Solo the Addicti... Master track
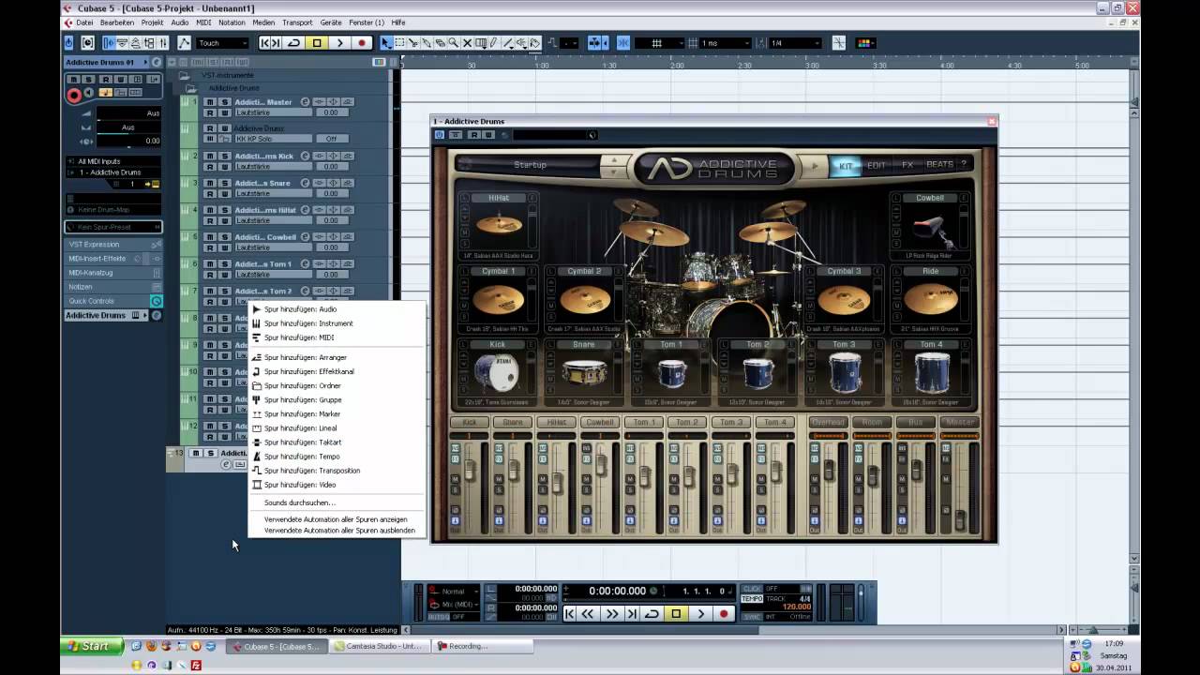The width and height of the screenshot is (1200, 675). tap(225, 102)
